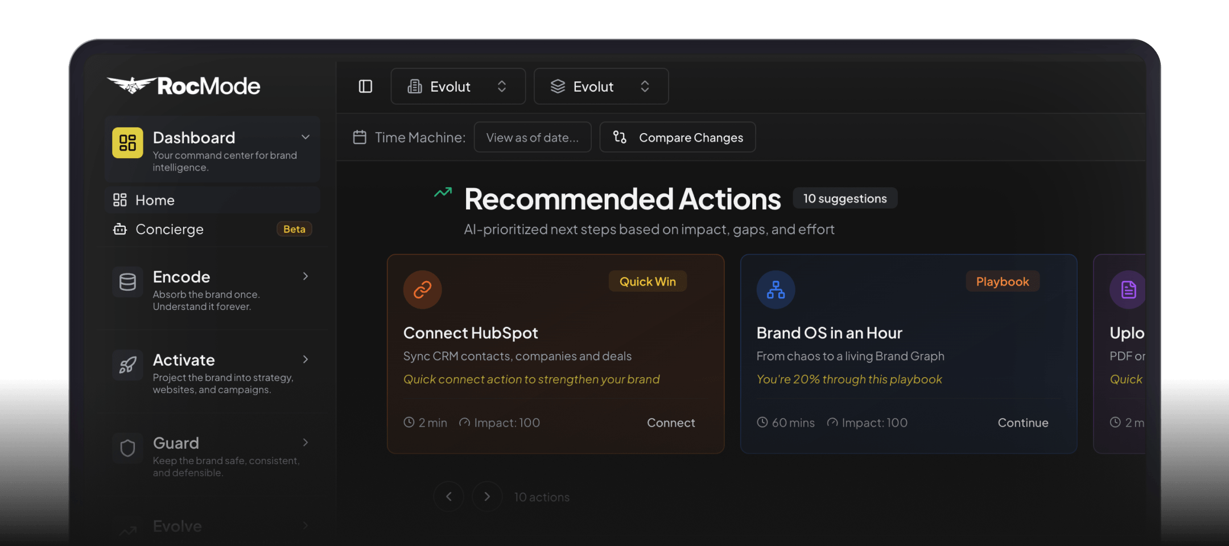Screen dimensions: 1229x546
Task: Click the View as of date field
Action: pyautogui.click(x=533, y=137)
